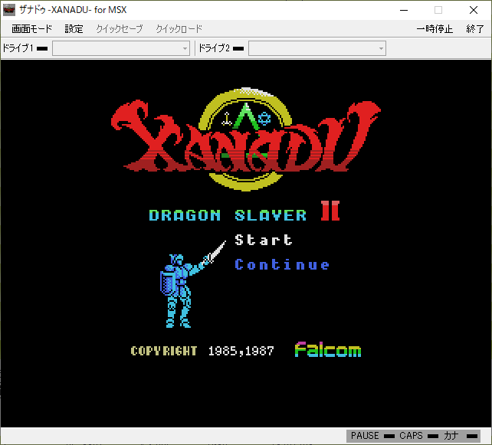492x445 pixels.
Task: Click 終了 to exit the emulator
Action: [474, 29]
